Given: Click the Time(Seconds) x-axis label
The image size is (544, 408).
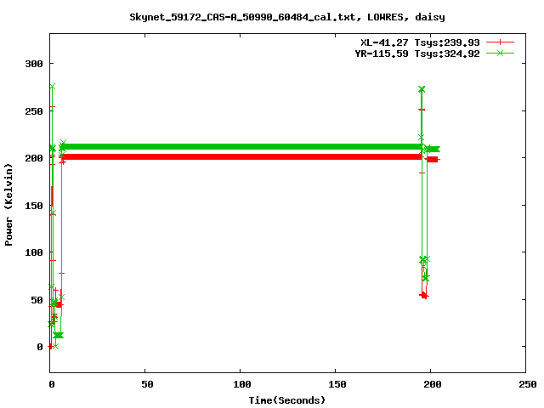Looking at the screenshot, I should (x=287, y=400).
